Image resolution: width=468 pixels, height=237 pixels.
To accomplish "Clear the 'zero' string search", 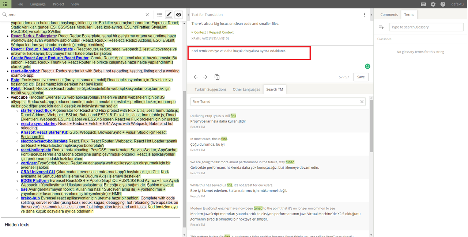I will tap(147, 15).
